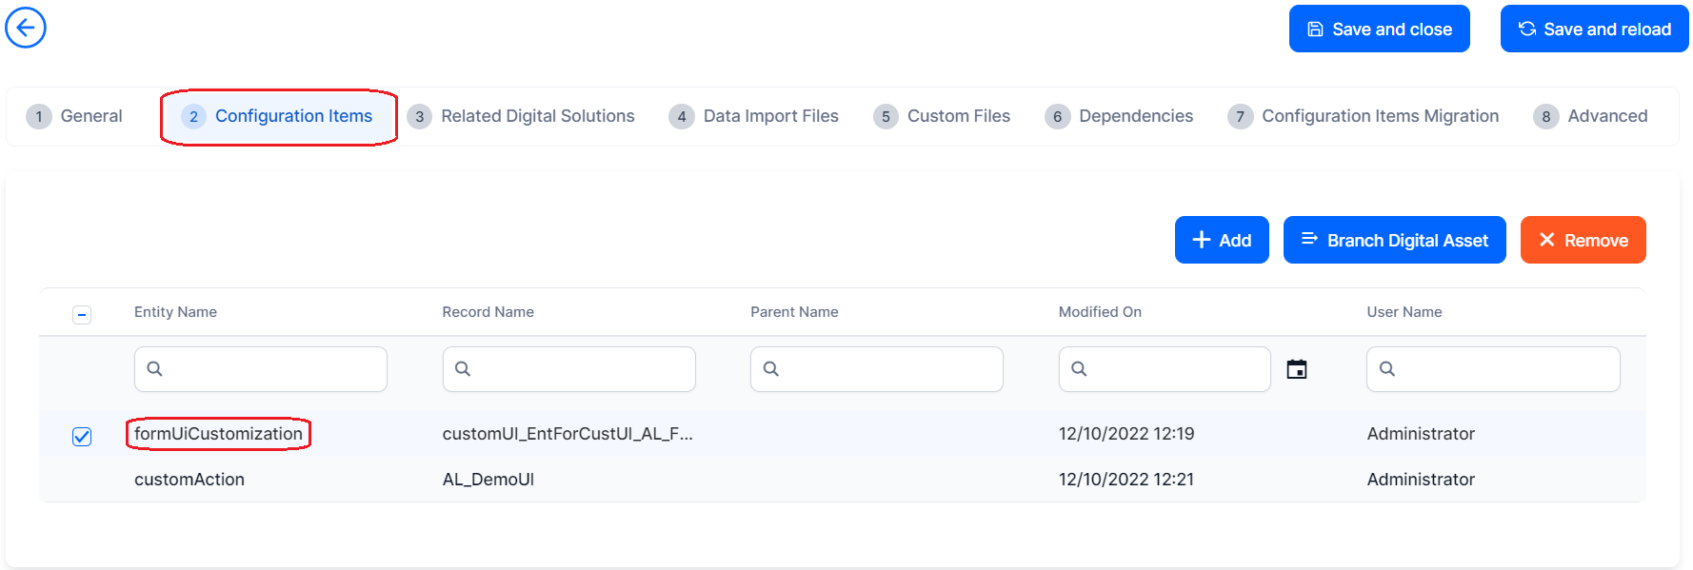Switch to the Advanced tab

pos(1590,116)
